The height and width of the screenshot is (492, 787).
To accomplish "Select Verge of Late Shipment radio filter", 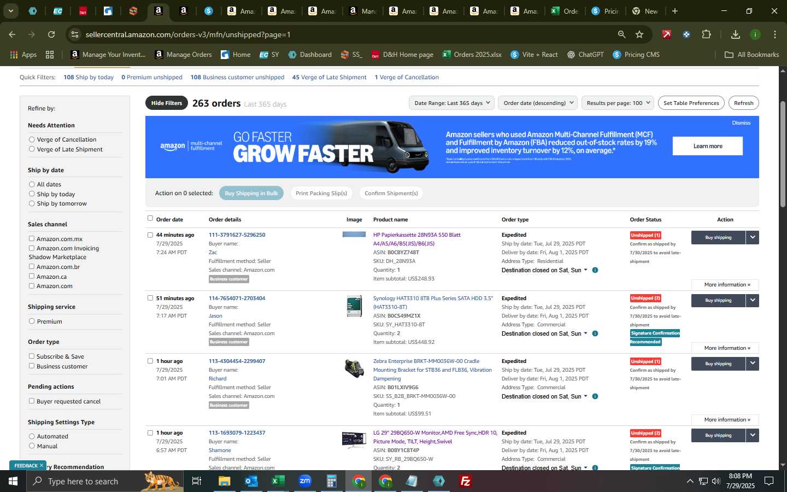I will [x=32, y=149].
